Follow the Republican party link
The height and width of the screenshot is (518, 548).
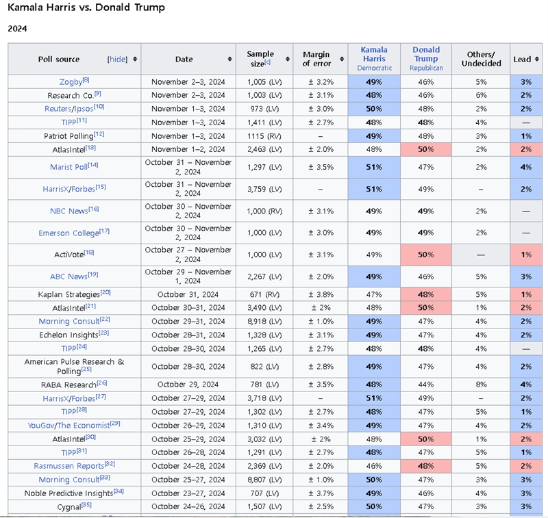point(426,68)
